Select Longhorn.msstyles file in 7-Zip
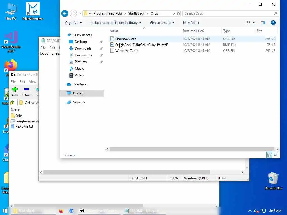Image resolution: width=287 pixels, height=215 pixels. [x=25, y=121]
